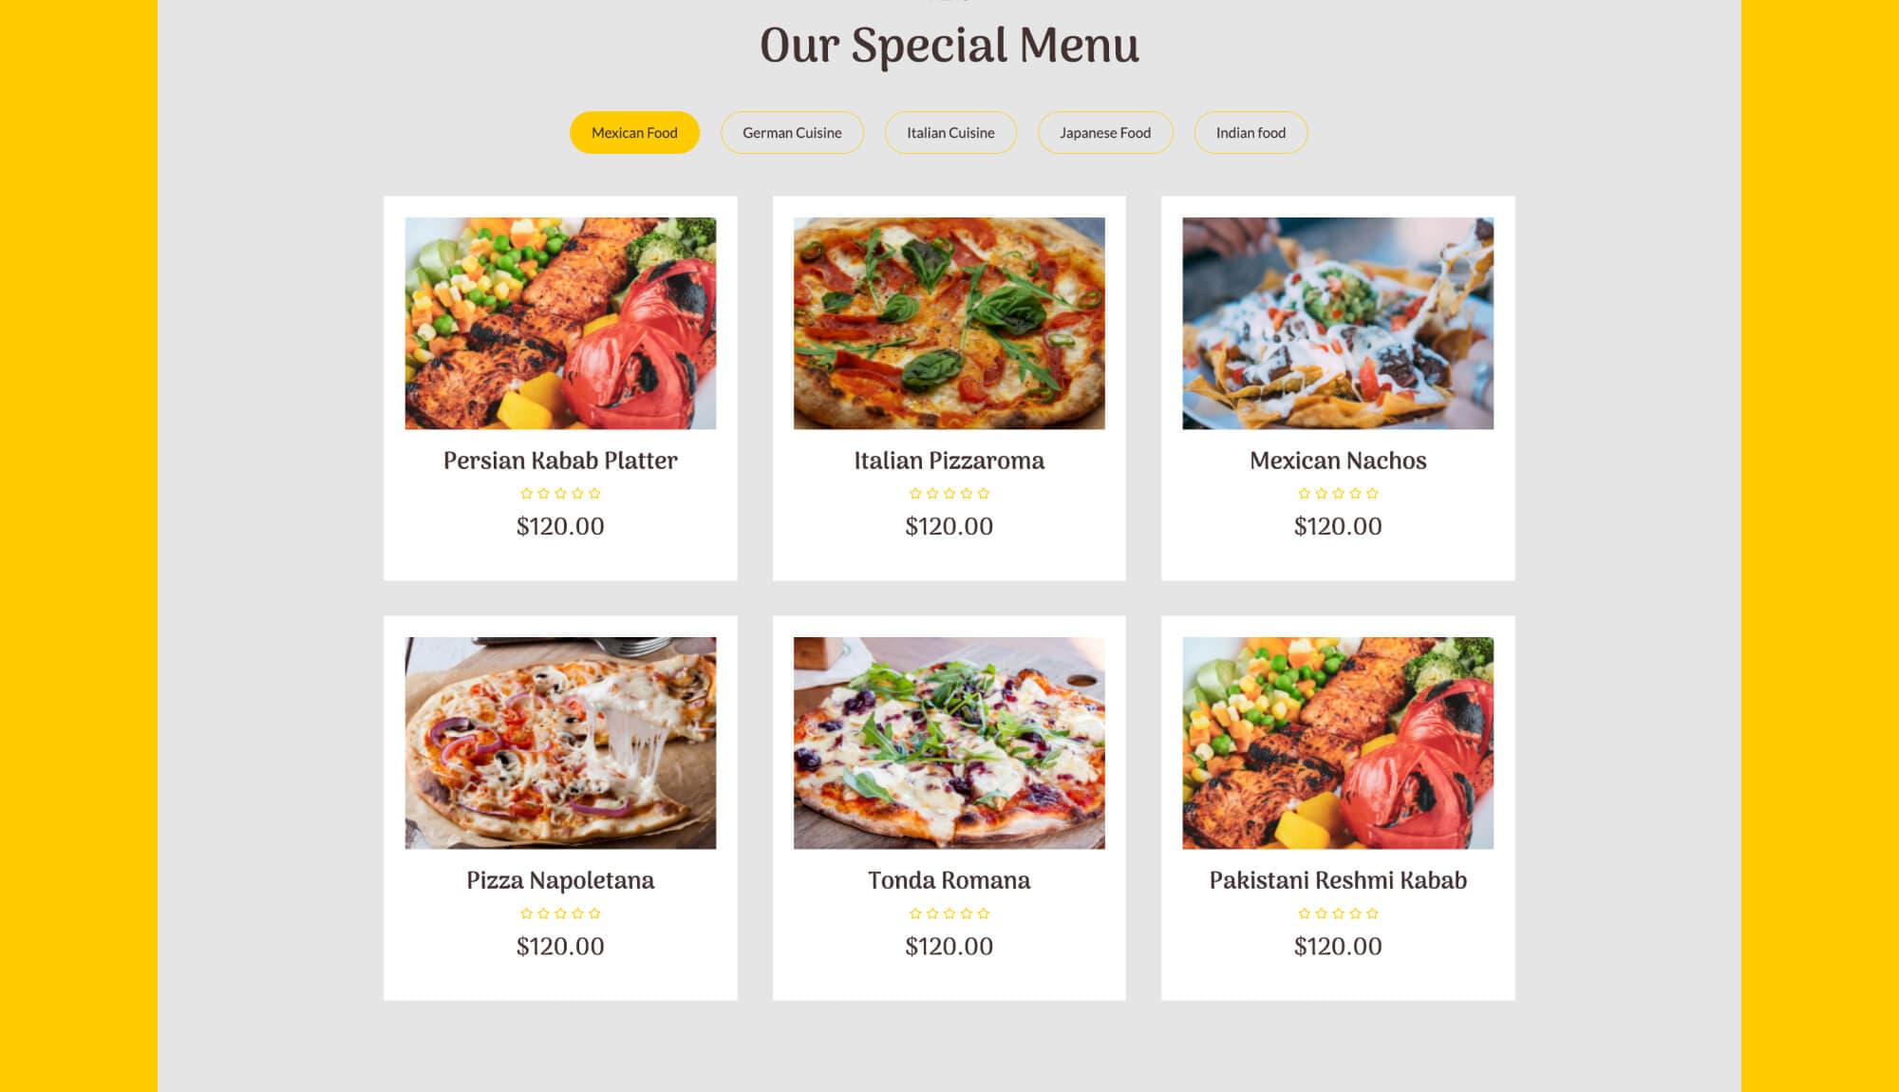The image size is (1899, 1092).
Task: Open the Persian Kabab Platter title link
Action: pos(560,461)
